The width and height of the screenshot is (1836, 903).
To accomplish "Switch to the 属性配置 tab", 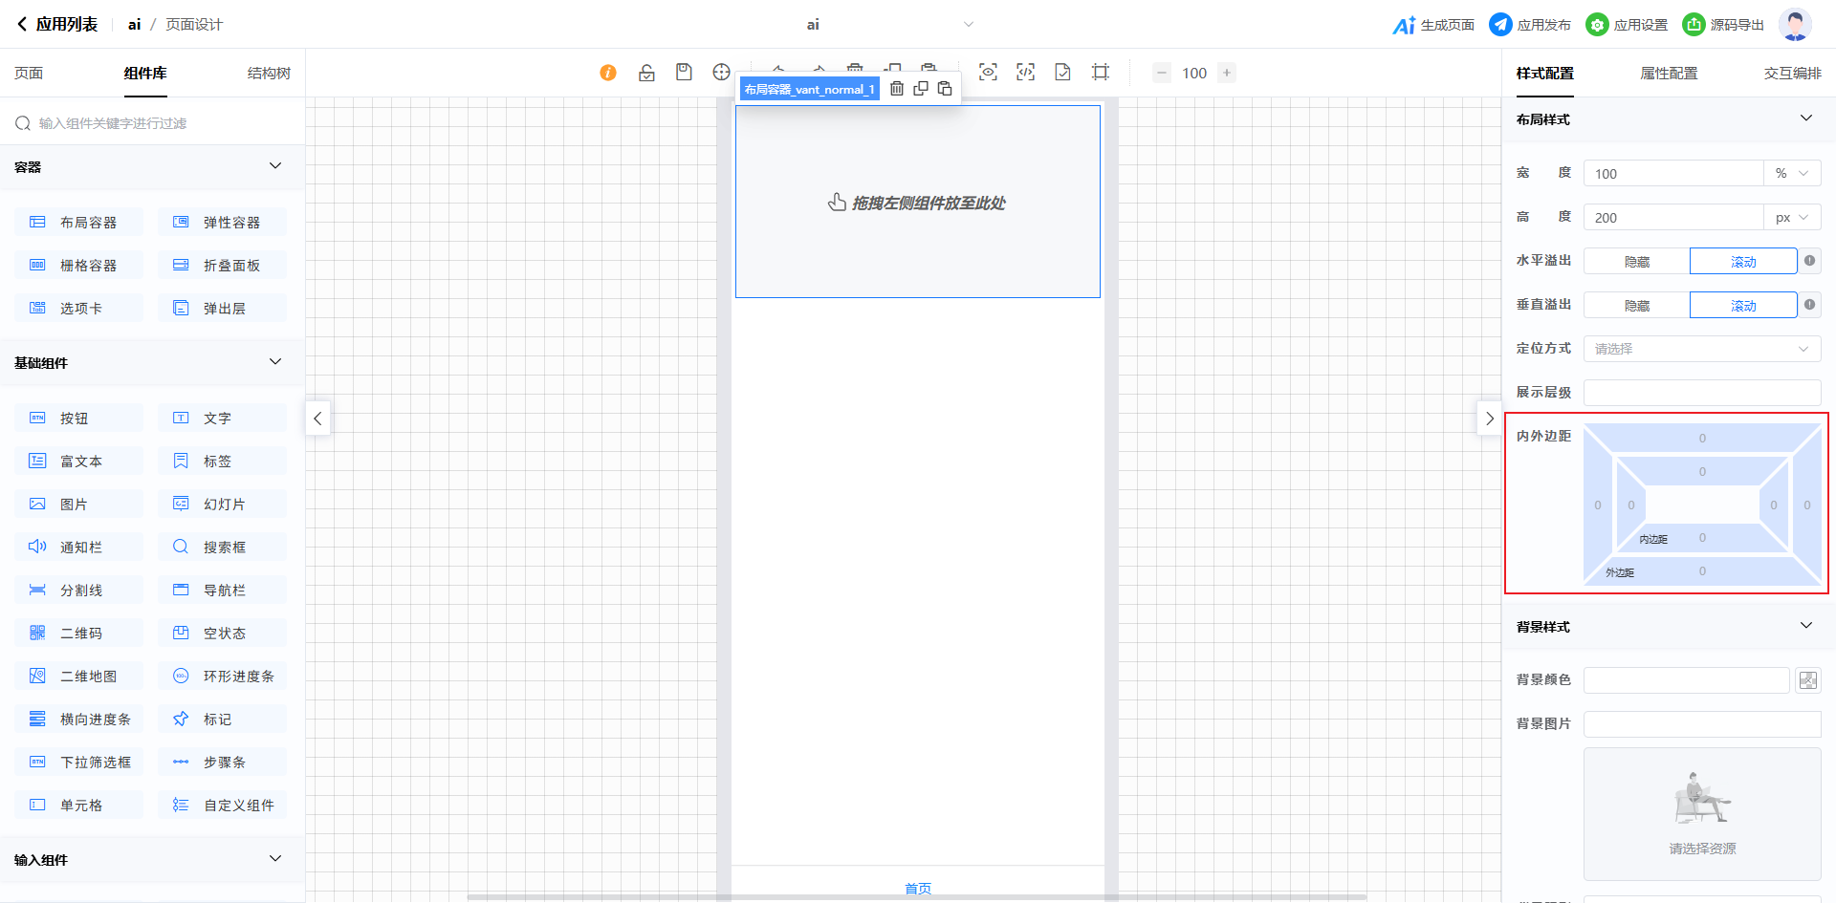I will pos(1669,74).
